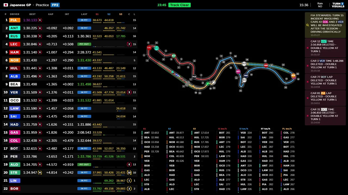Click the Track Clear status badge
Screen dimensions: 348x195
coord(179,5)
